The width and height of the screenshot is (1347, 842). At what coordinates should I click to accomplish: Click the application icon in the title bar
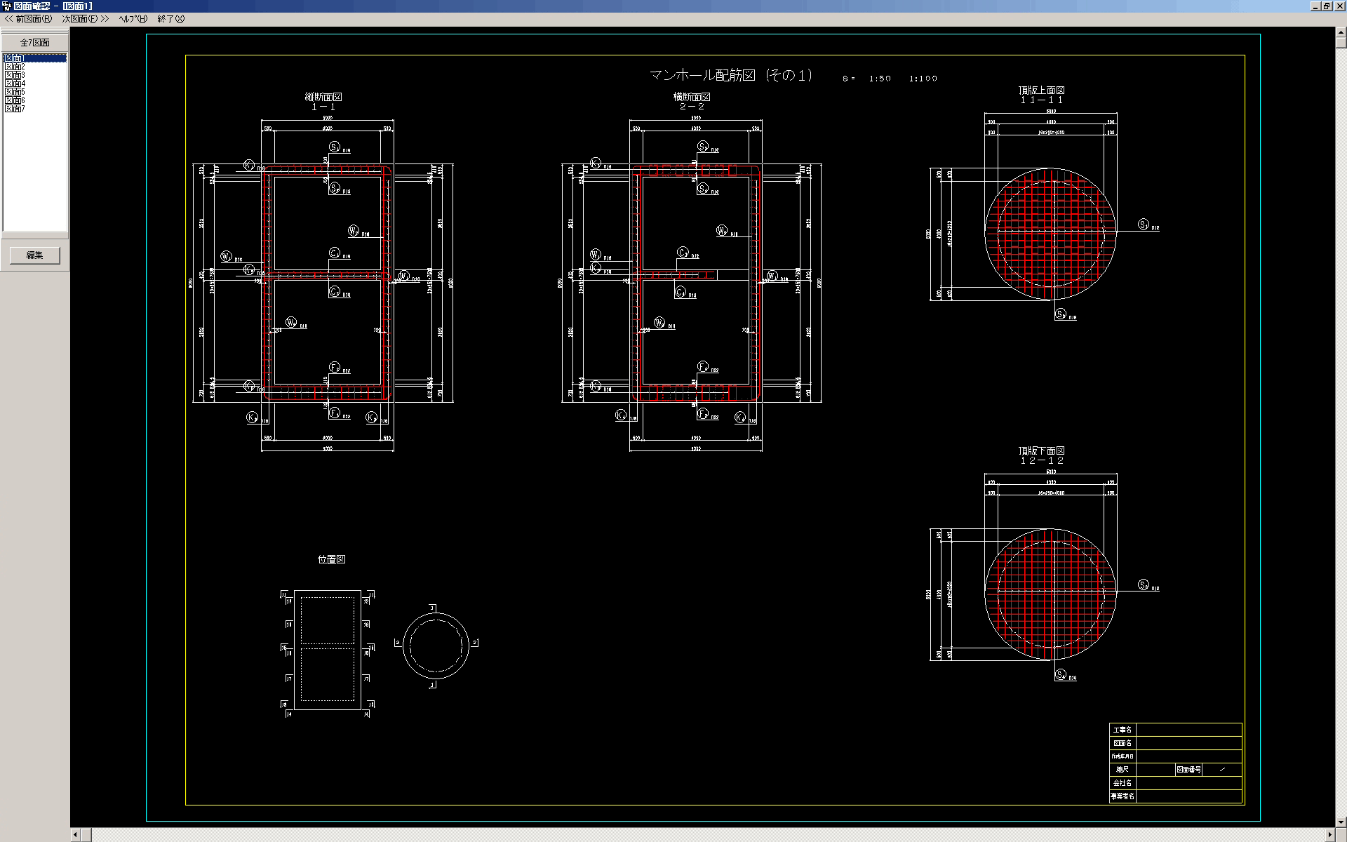[6, 6]
